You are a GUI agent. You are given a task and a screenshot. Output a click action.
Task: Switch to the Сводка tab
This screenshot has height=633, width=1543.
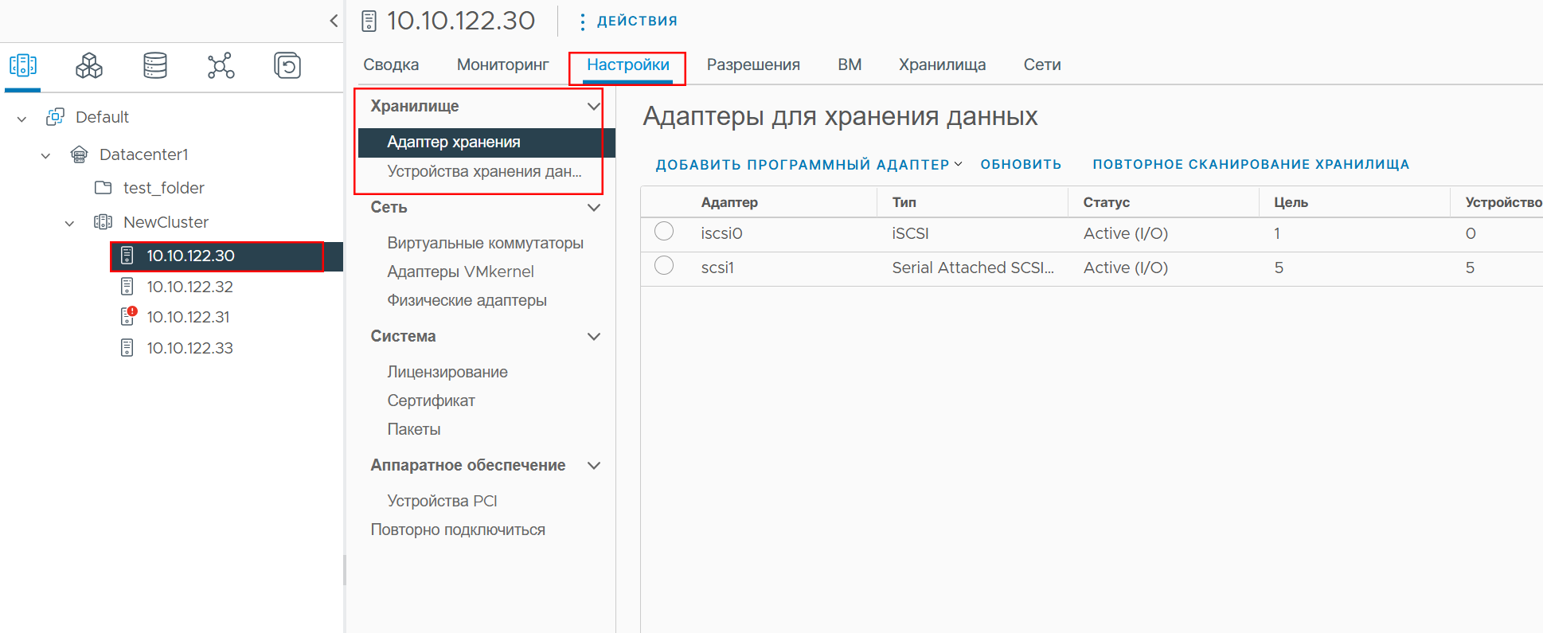click(x=391, y=64)
